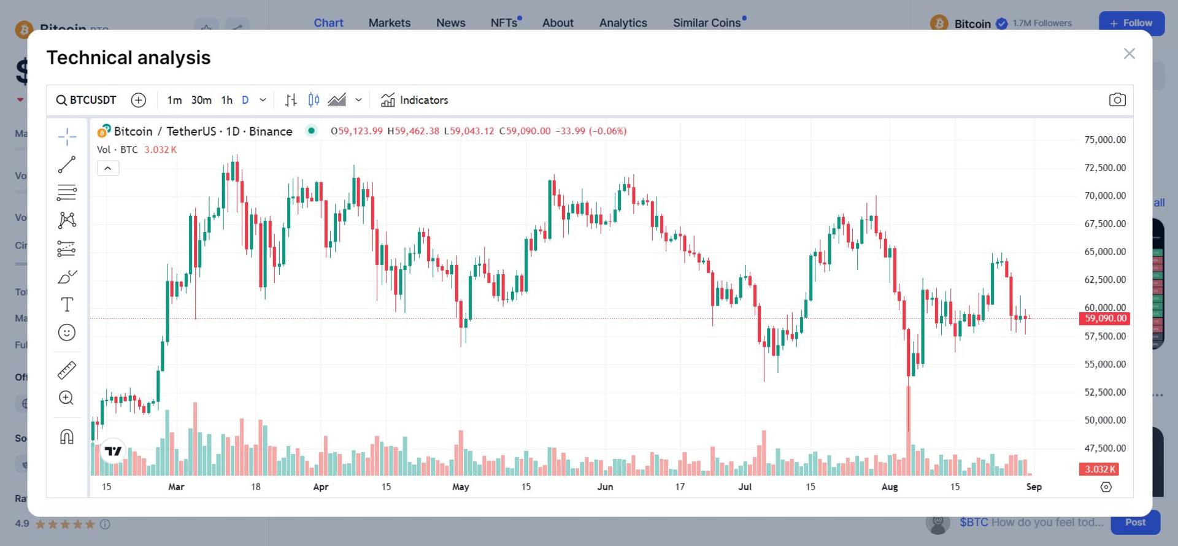Open the Indicators panel

pyautogui.click(x=415, y=100)
